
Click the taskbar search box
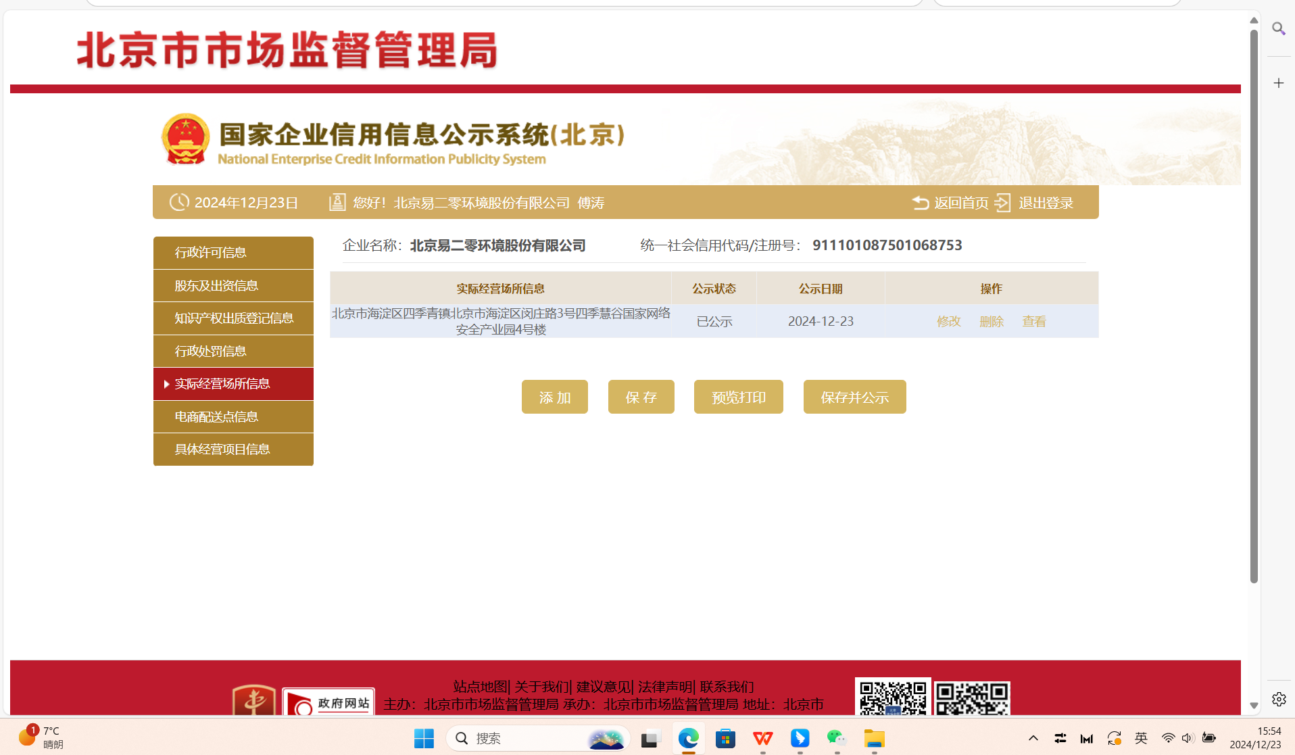[x=538, y=738]
